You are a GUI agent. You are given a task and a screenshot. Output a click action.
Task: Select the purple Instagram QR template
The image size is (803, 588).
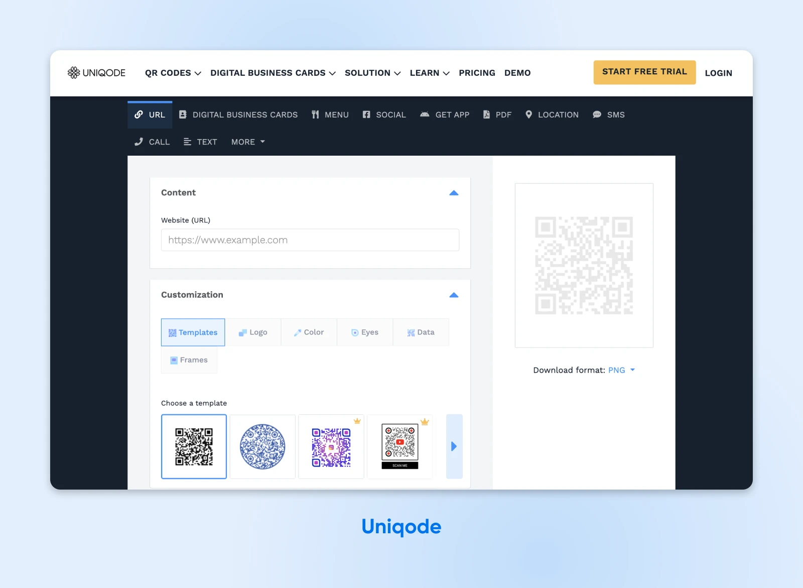pos(331,446)
